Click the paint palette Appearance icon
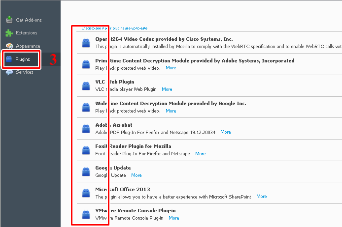This screenshot has height=227, width=342. [9, 46]
